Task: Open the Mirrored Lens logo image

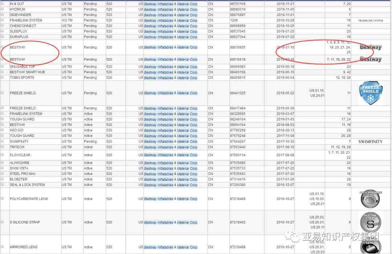Action: pyautogui.click(x=371, y=245)
